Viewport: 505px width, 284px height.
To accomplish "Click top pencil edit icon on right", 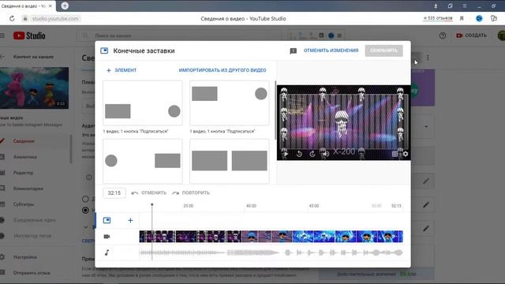I will point(426,181).
